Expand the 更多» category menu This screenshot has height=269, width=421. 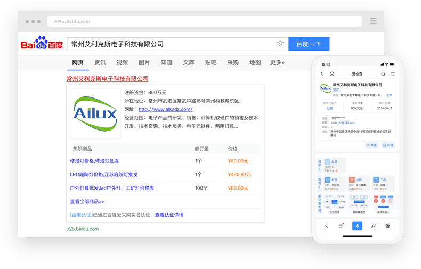click(277, 62)
